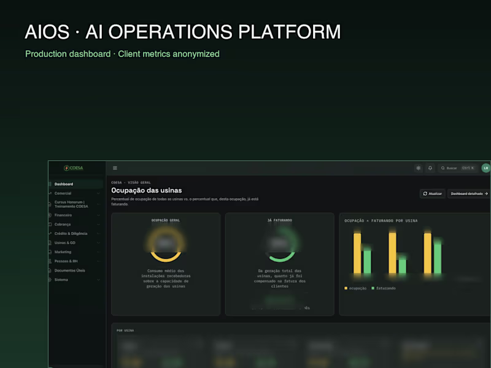Click 'Consumo médio das instalações recebedoras' description
The image size is (491, 368).
coord(166,278)
